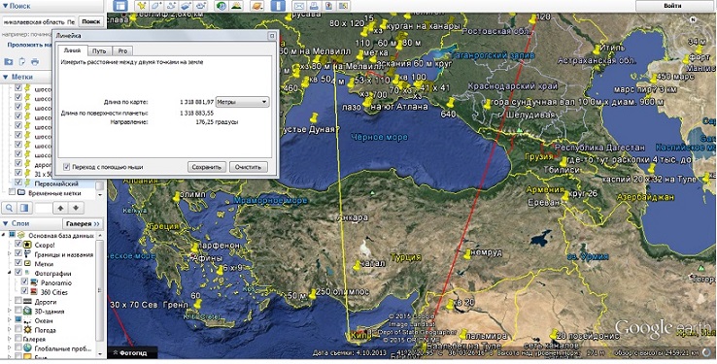Toggle the sunlight across landscape tool
Viewport: 717px width, 364px height.
[x=236, y=6]
